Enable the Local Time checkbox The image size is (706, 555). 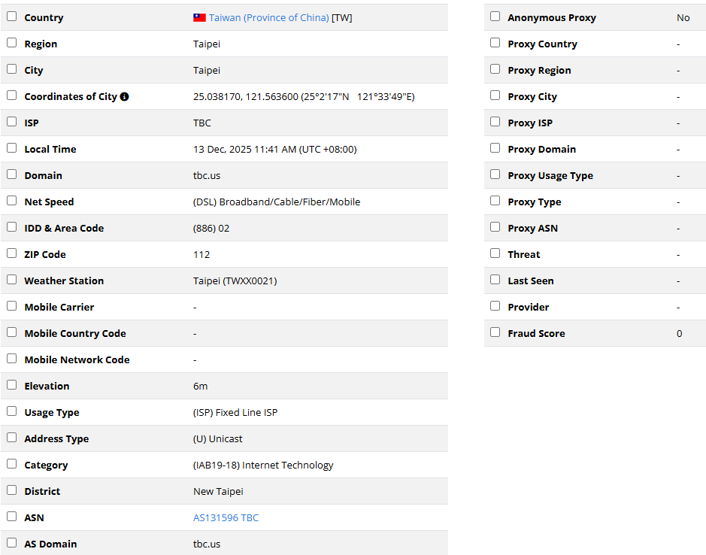(12, 148)
